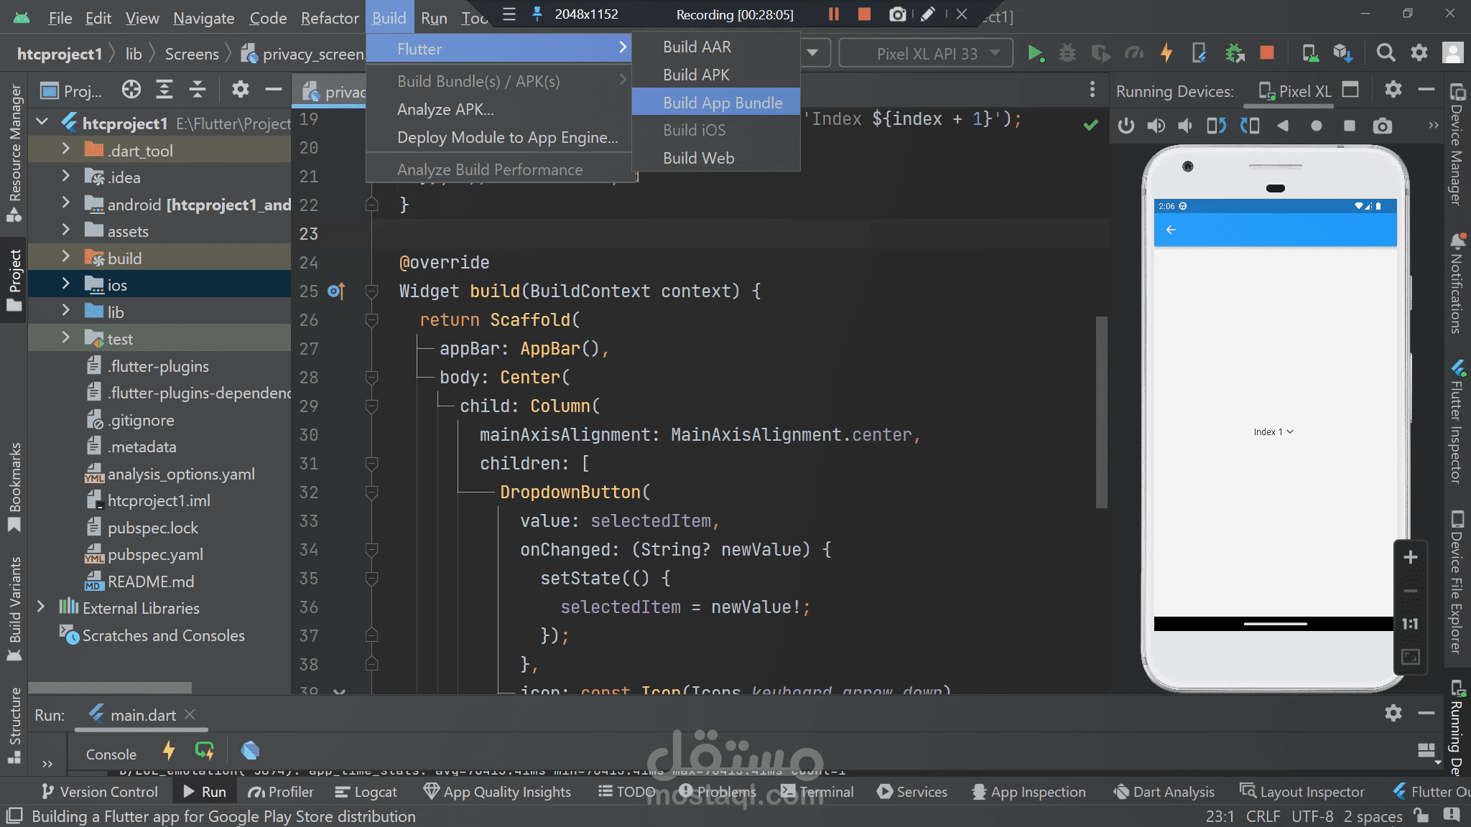Viewport: 1471px width, 827px height.
Task: Zoom in on the emulator display
Action: click(x=1411, y=558)
